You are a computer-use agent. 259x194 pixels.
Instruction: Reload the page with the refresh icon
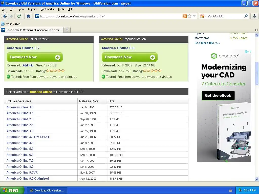point(19,16)
